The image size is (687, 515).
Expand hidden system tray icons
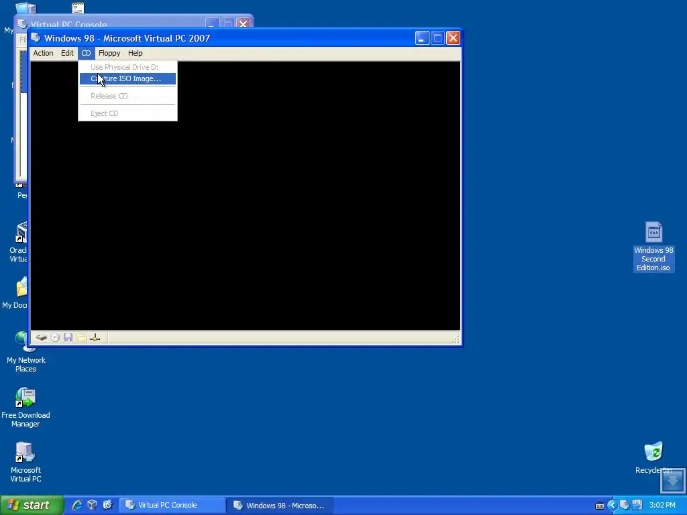pos(612,506)
